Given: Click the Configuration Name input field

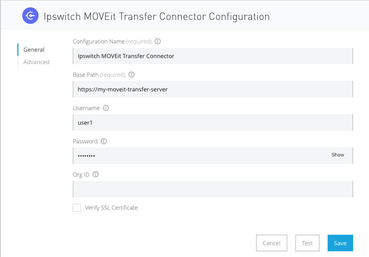Looking at the screenshot, I should (213, 56).
